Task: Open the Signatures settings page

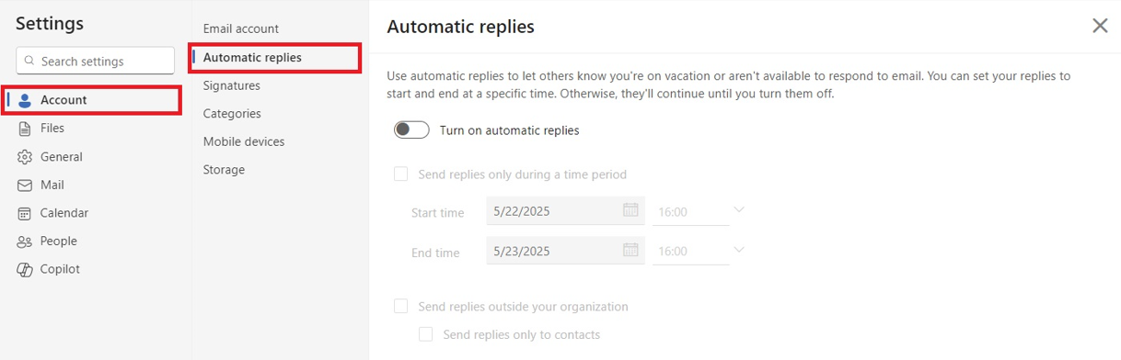Action: click(232, 85)
